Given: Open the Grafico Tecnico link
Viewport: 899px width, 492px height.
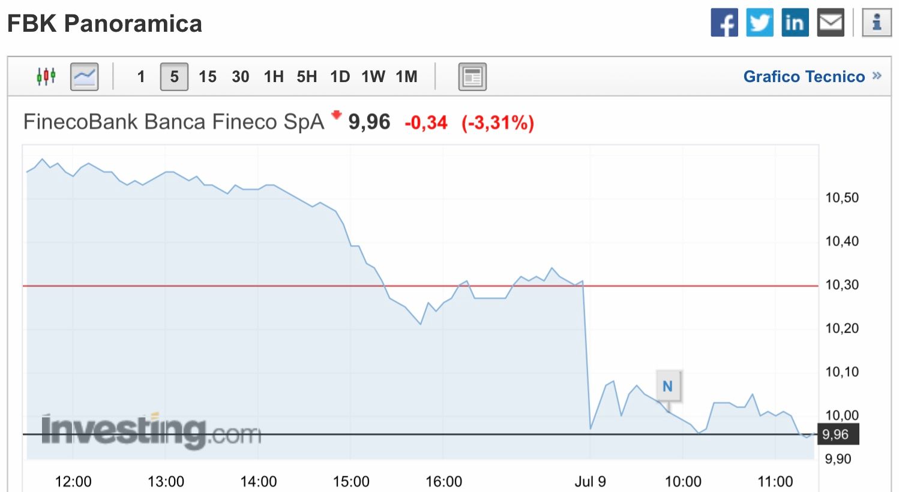Looking at the screenshot, I should (x=804, y=76).
